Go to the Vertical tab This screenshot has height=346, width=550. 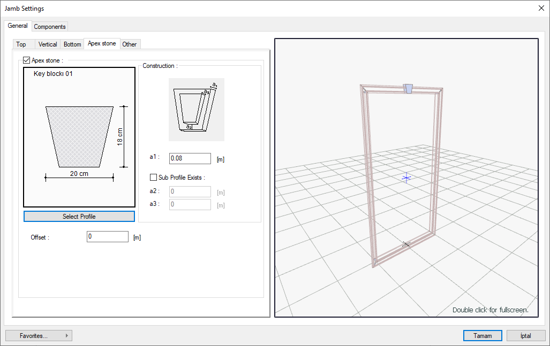pyautogui.click(x=48, y=44)
